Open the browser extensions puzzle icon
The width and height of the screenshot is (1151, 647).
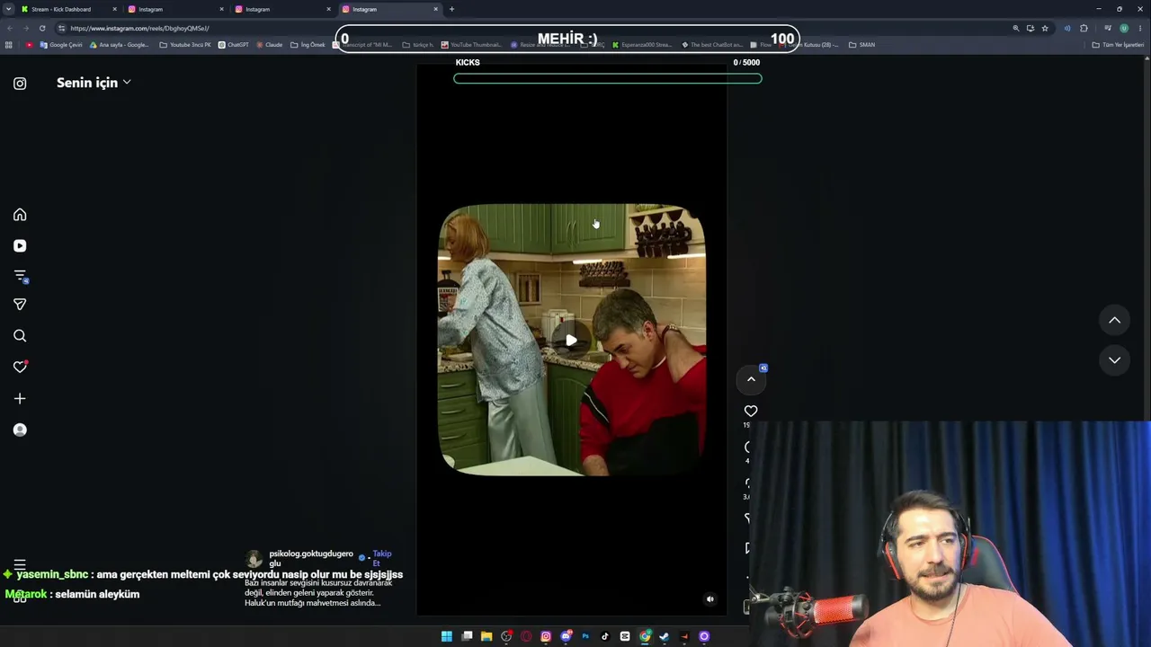(1084, 28)
